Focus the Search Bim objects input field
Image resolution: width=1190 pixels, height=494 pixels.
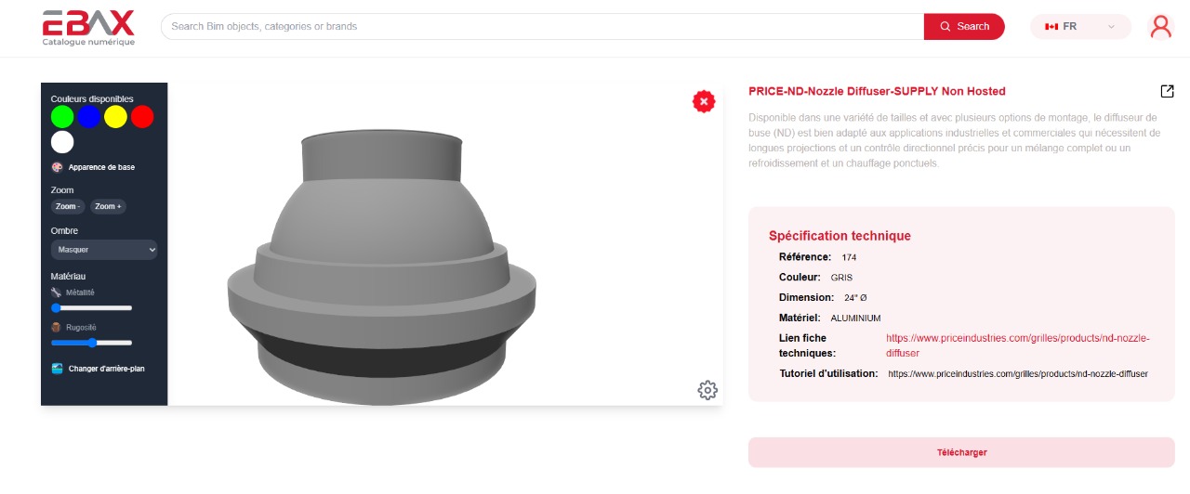click(543, 27)
